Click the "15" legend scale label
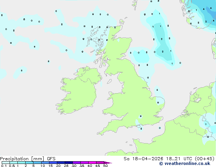 (x=50, y=166)
